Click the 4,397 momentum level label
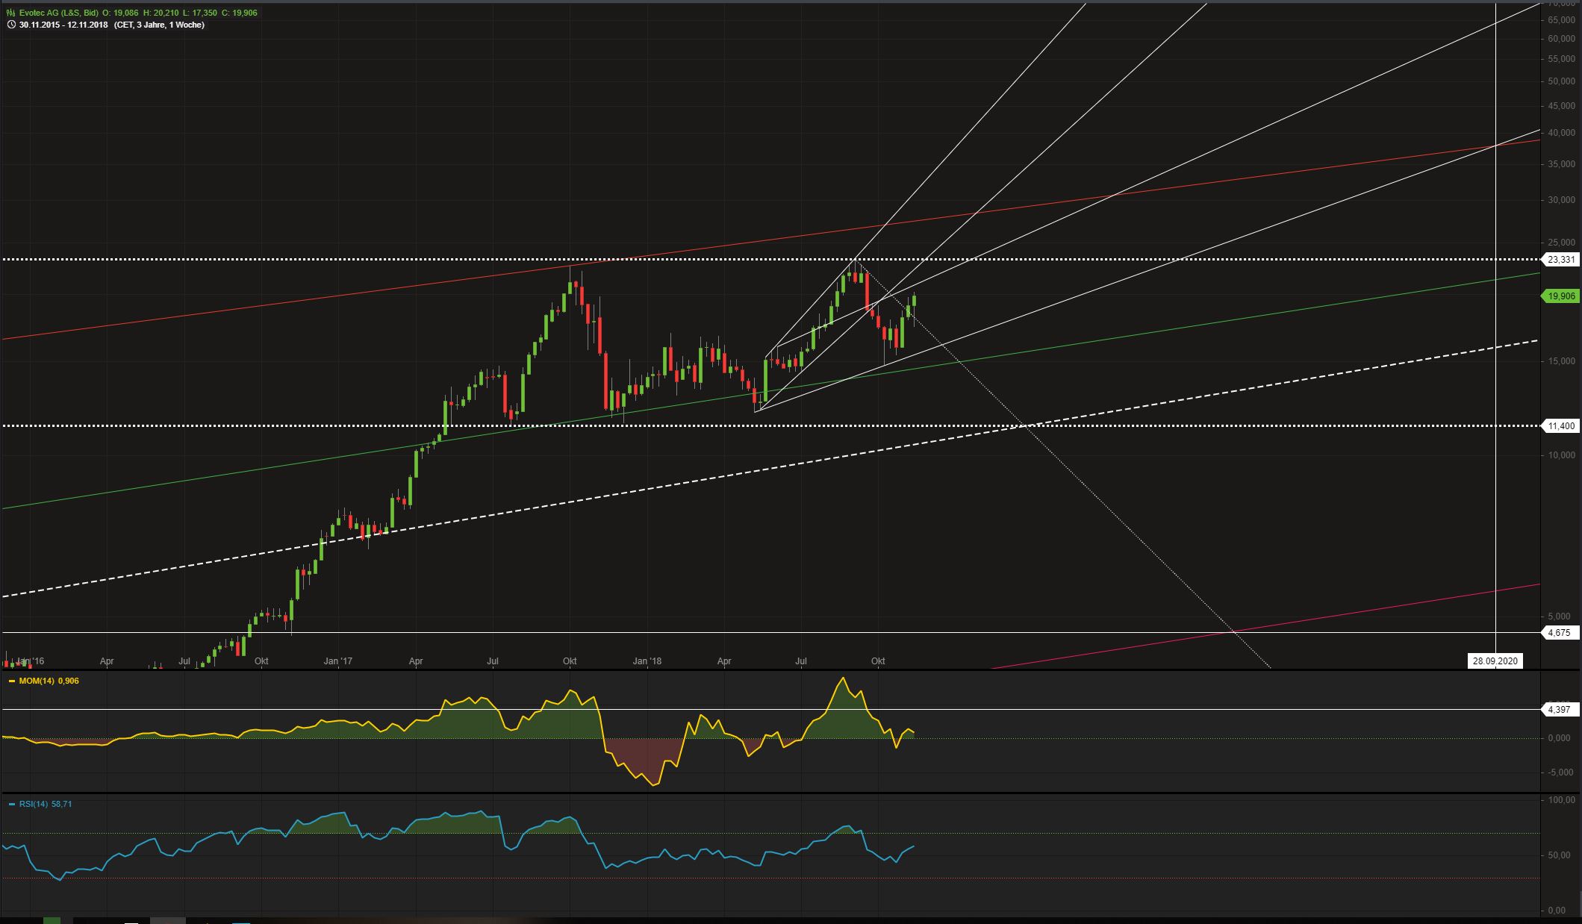 click(x=1559, y=710)
